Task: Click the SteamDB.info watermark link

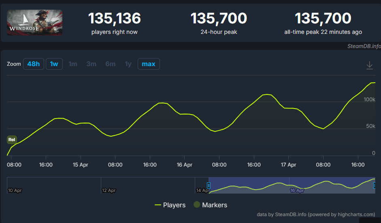Action: pos(364,46)
